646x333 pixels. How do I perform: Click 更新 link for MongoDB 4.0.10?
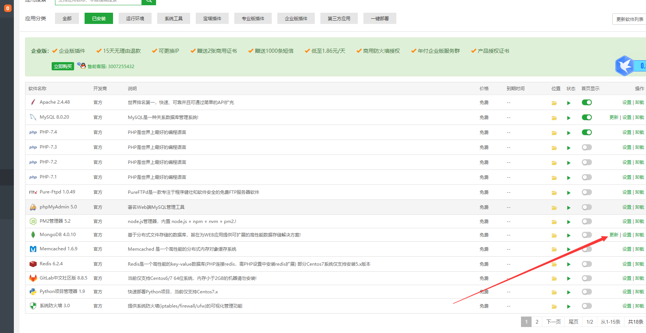pyautogui.click(x=614, y=235)
